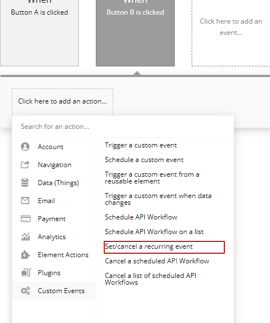Select 'Schedule API Workflow' action

coord(141,217)
